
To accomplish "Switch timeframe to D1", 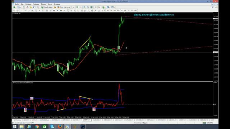I will click(129, 10).
